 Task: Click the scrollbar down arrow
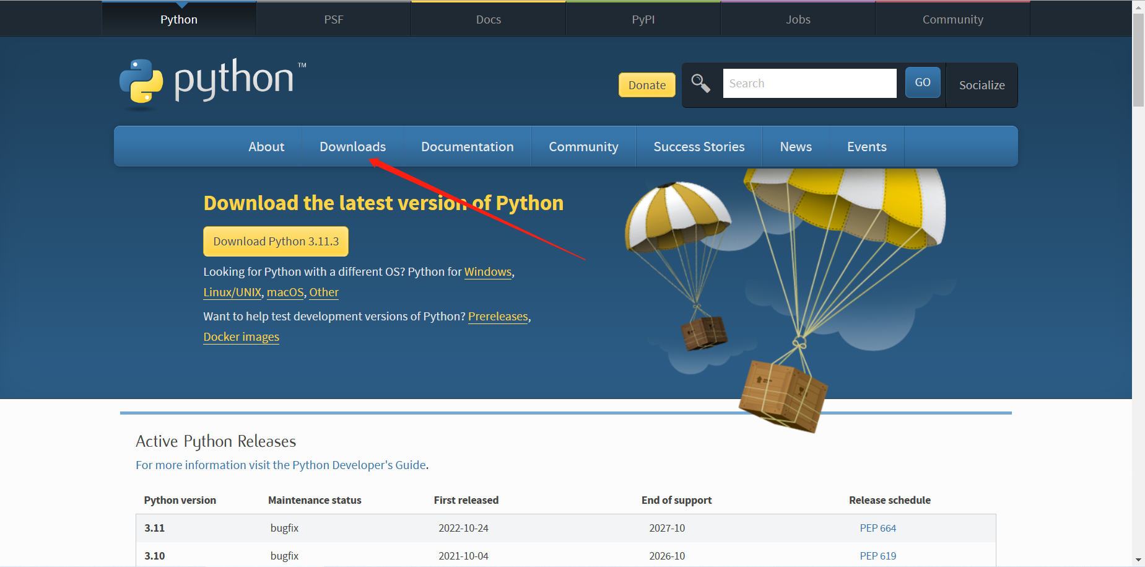click(1138, 560)
